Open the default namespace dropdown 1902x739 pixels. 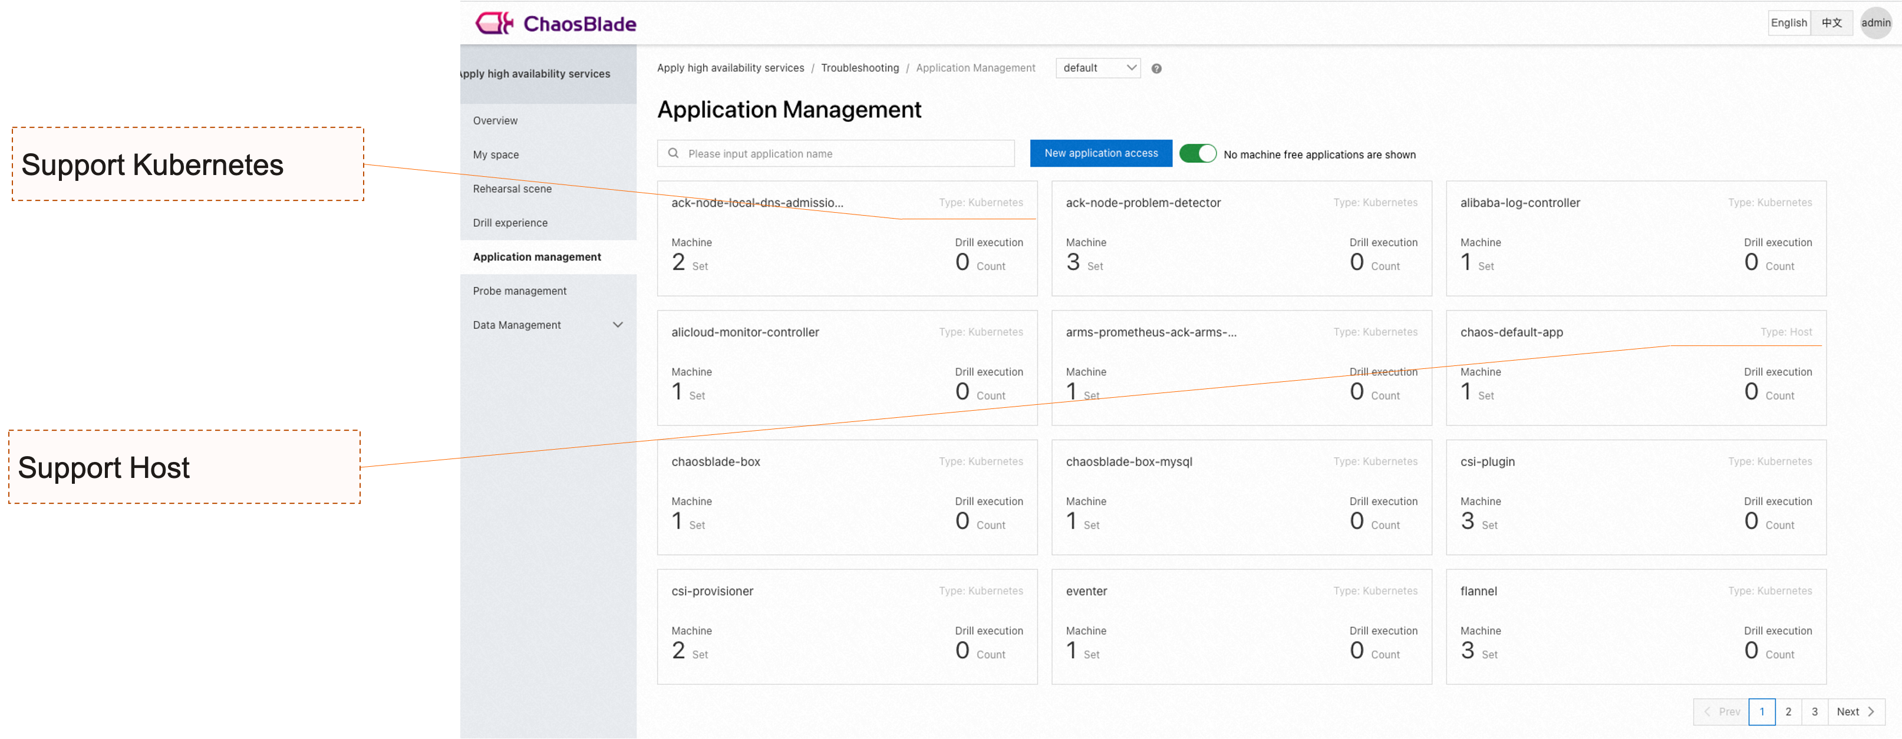(x=1098, y=68)
